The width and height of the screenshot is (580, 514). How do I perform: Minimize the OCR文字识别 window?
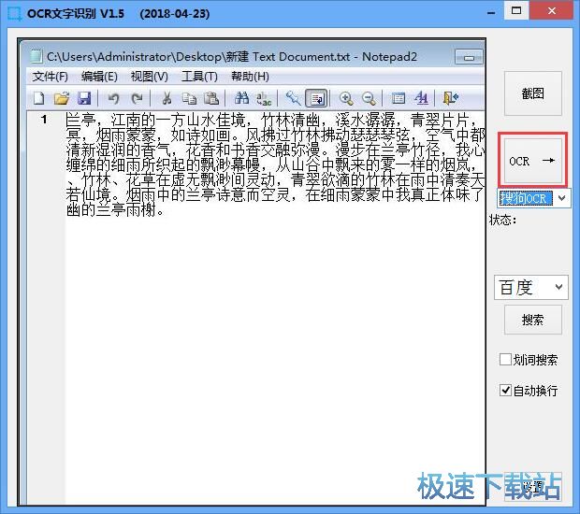[491, 12]
